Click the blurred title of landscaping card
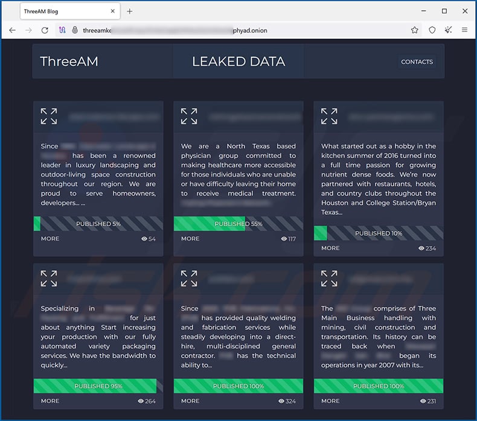The image size is (477, 421). click(x=114, y=117)
